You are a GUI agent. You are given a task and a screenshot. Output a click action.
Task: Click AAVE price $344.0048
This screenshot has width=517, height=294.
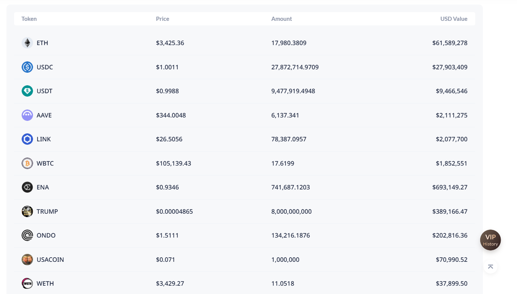pyautogui.click(x=171, y=115)
